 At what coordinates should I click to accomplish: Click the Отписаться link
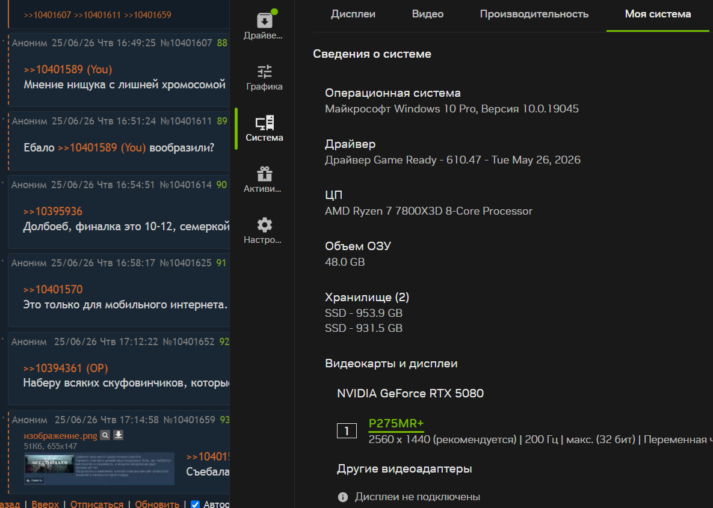[x=97, y=504]
